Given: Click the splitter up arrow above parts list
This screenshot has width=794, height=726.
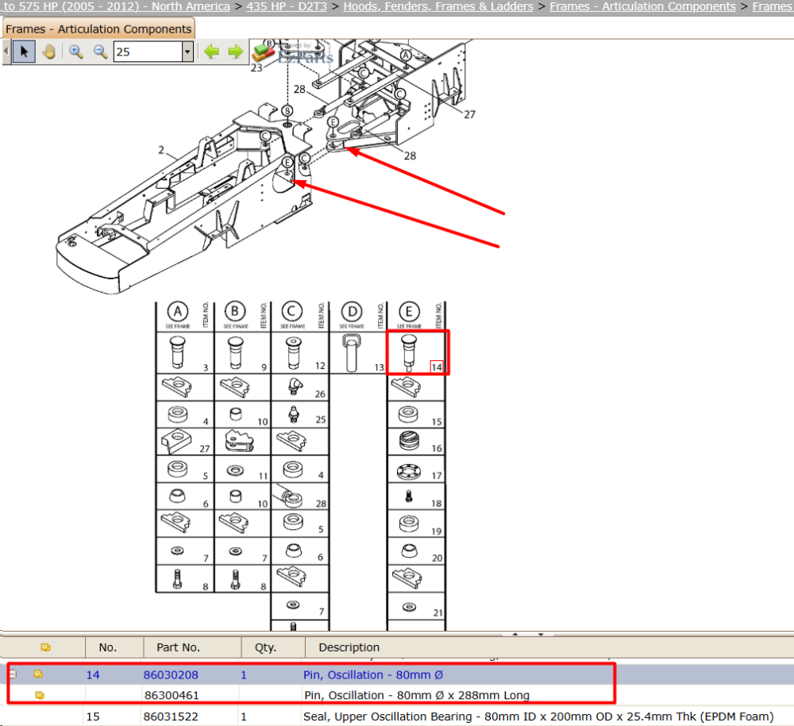Looking at the screenshot, I should [515, 634].
